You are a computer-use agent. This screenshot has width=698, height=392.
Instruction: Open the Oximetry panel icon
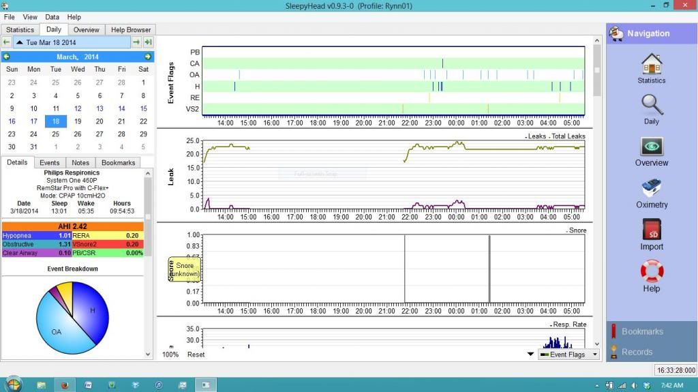pyautogui.click(x=651, y=191)
